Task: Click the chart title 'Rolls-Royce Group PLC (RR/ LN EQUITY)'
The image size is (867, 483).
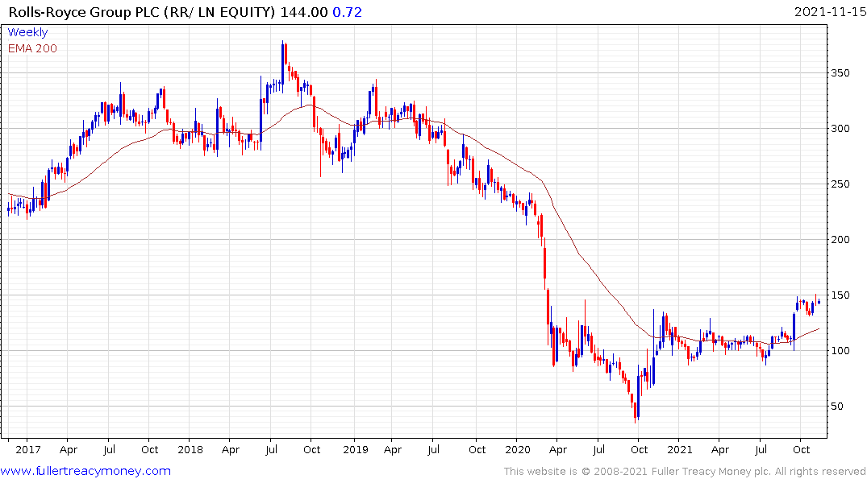Action: [142, 12]
